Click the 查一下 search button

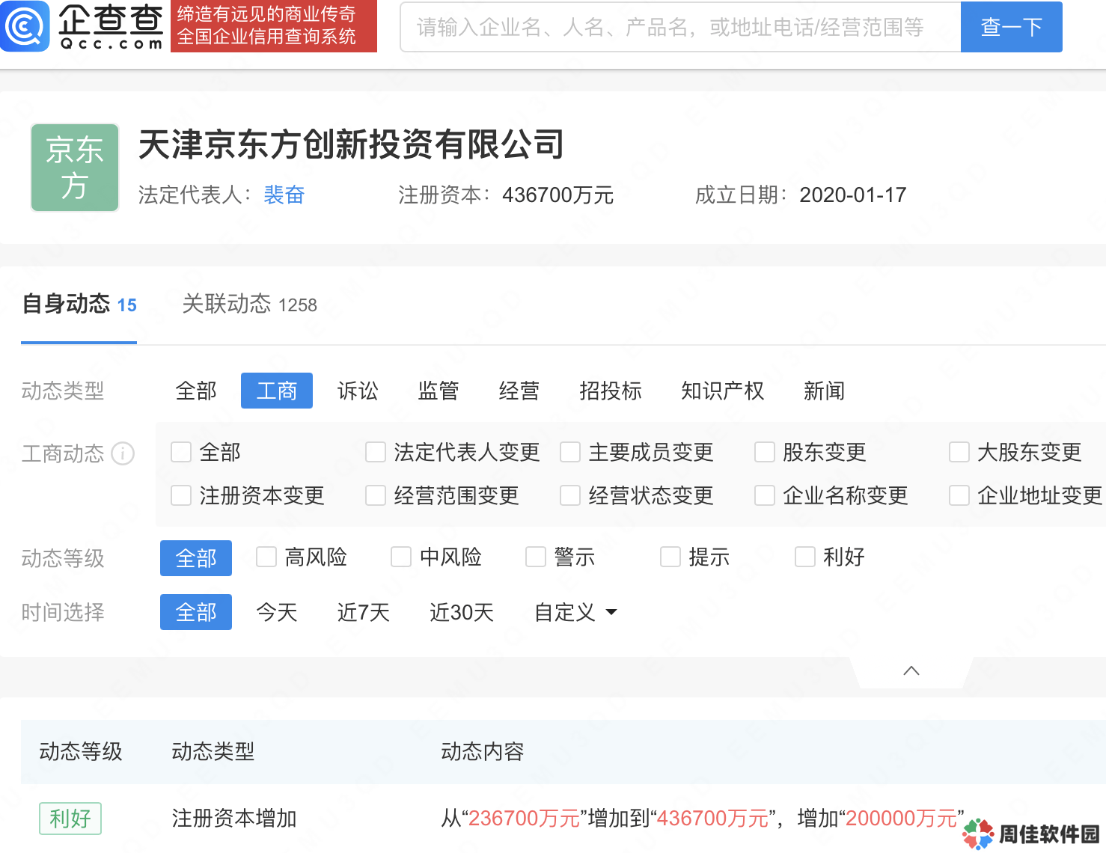point(1012,27)
